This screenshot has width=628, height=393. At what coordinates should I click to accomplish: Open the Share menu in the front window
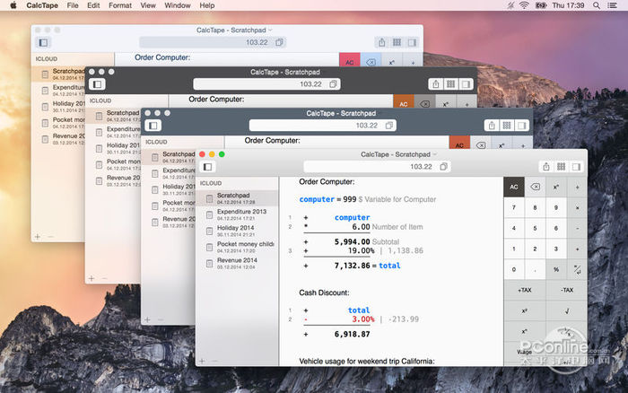(x=545, y=167)
